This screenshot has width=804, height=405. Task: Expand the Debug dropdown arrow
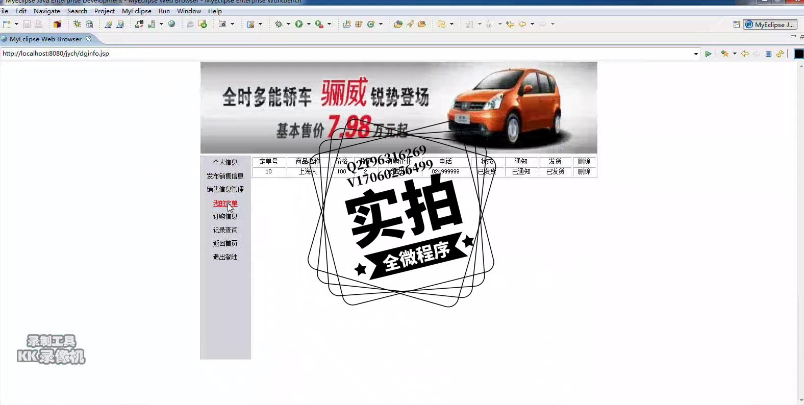[288, 24]
